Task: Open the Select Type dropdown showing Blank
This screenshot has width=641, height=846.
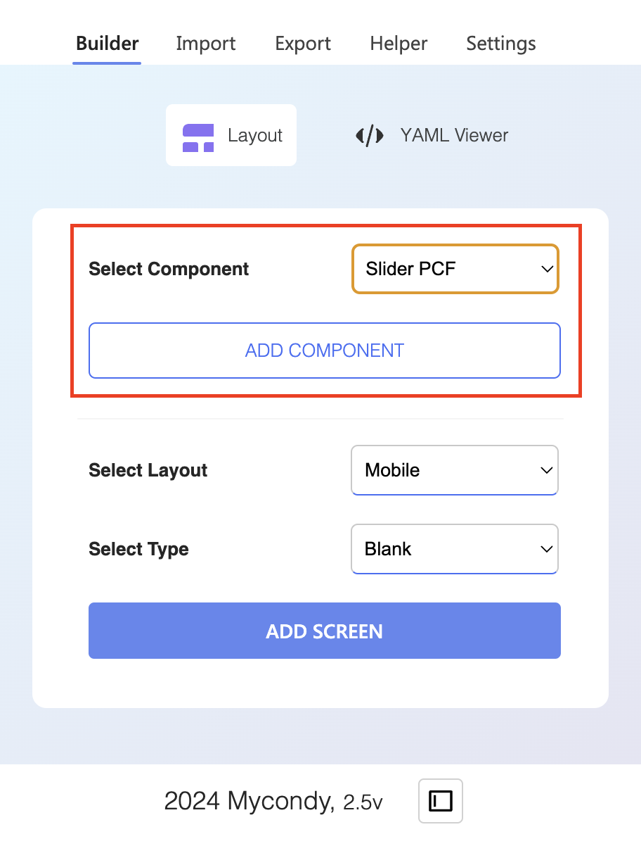Action: tap(455, 549)
